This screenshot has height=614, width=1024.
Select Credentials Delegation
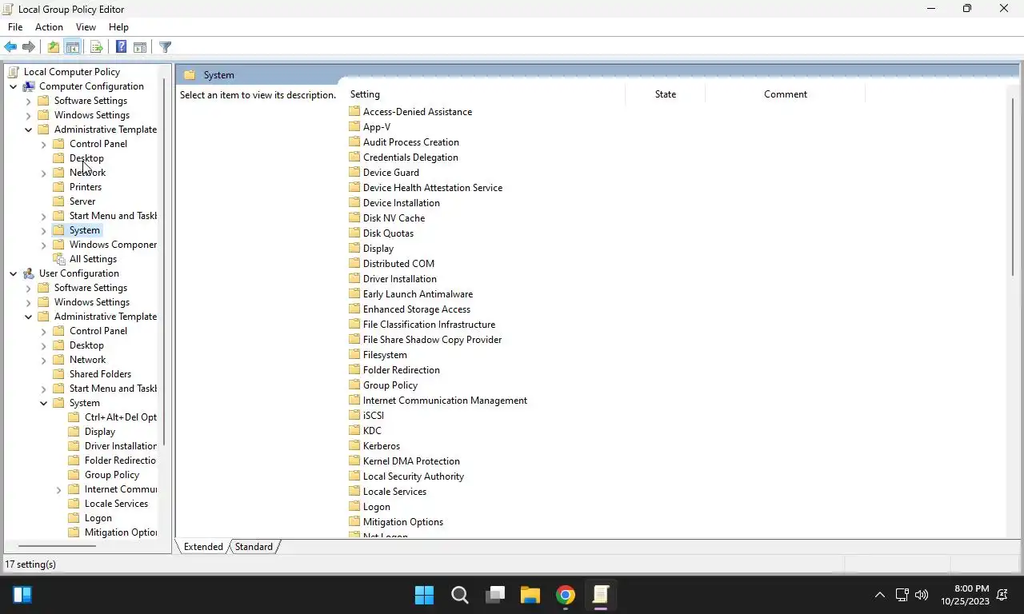(410, 157)
